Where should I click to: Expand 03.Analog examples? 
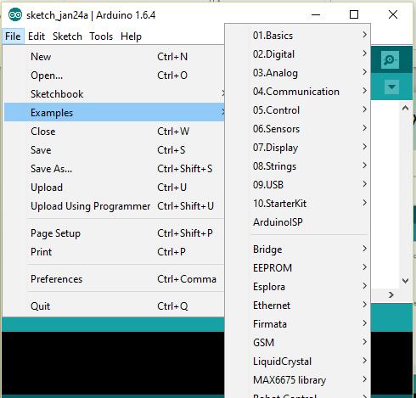(298, 73)
